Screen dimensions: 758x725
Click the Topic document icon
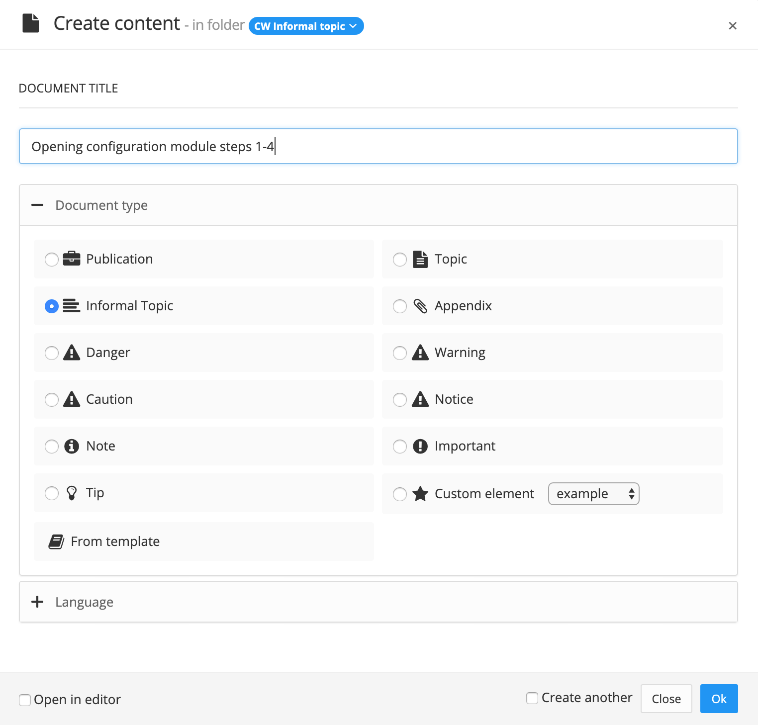(x=420, y=259)
